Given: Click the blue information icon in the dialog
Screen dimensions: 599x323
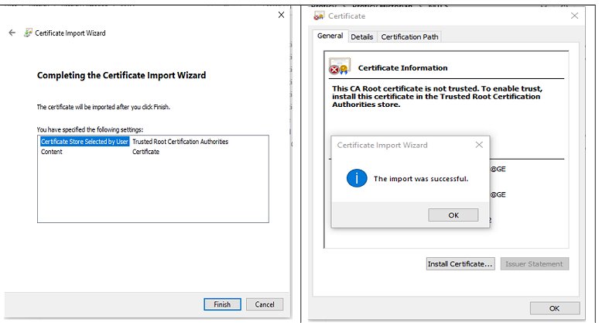Looking at the screenshot, I should (357, 178).
